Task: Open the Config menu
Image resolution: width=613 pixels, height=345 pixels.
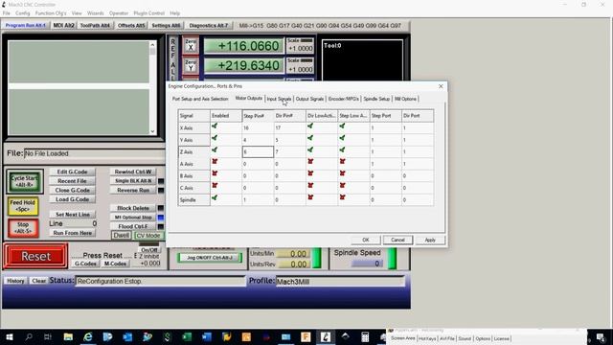Action: pos(23,12)
